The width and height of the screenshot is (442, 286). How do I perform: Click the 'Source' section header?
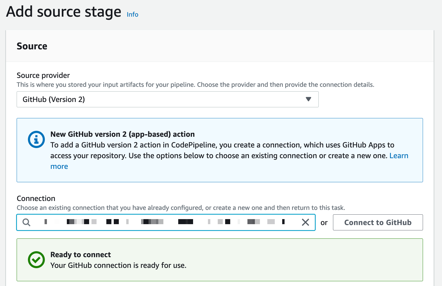[x=32, y=46]
